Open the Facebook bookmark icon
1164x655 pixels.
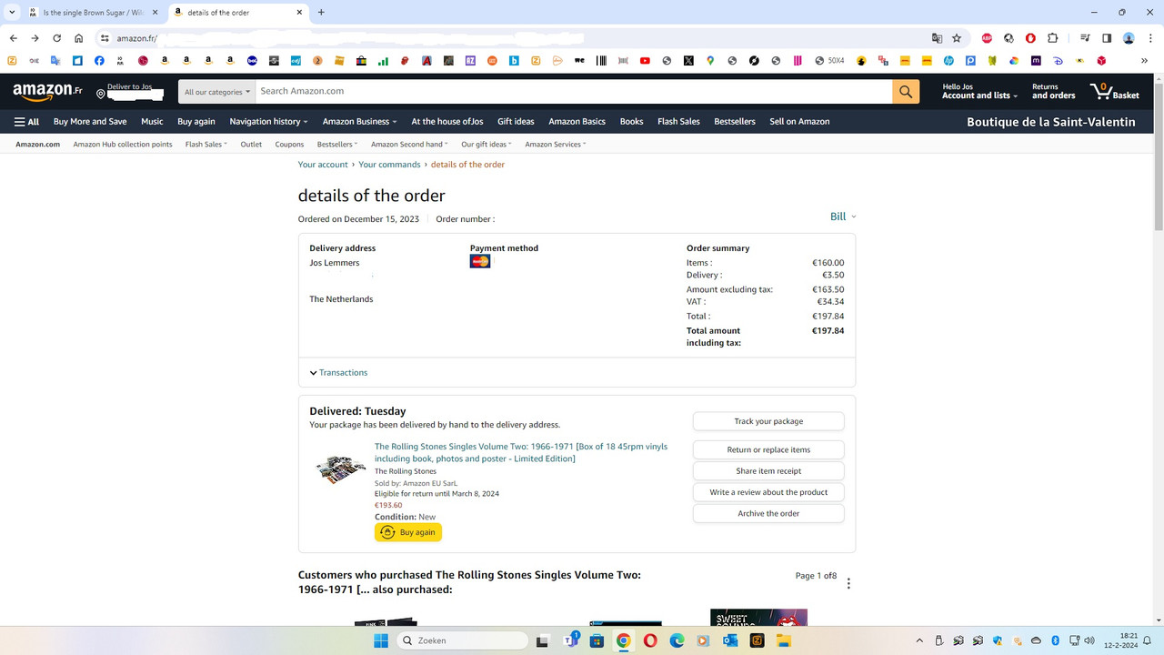[99, 61]
